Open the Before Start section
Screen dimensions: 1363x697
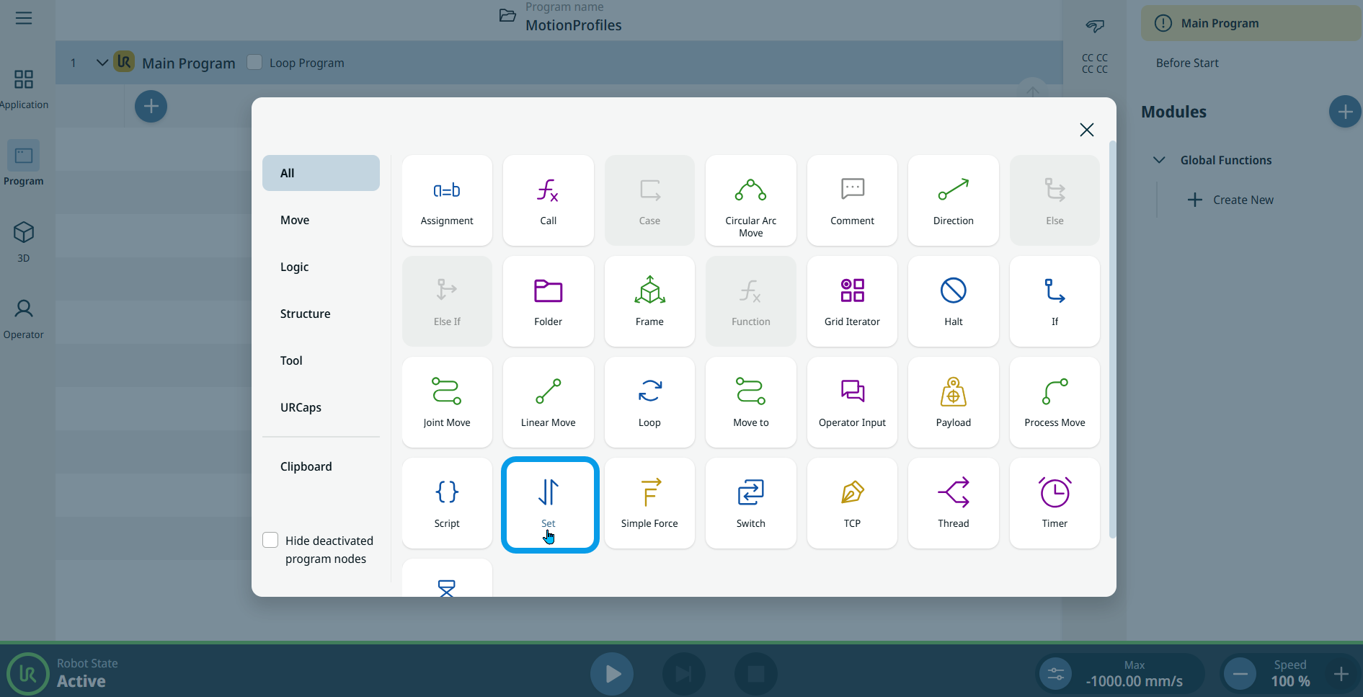[x=1187, y=63]
